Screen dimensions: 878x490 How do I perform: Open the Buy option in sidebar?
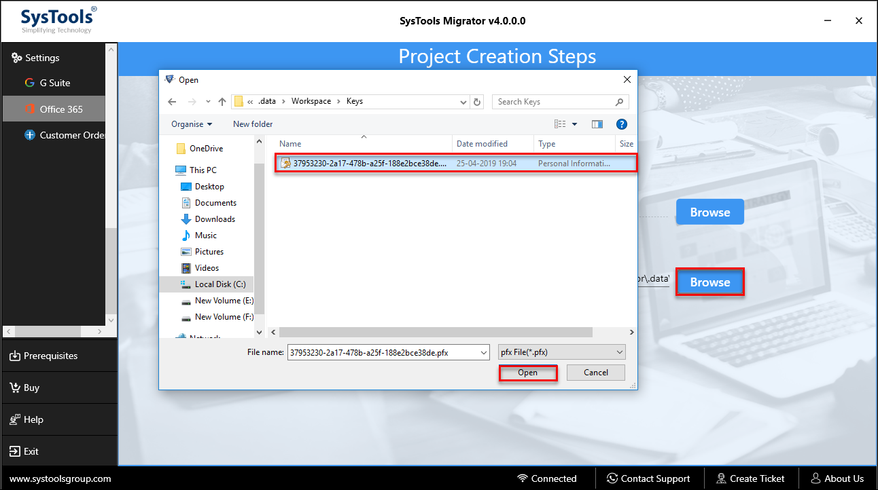[x=59, y=388]
